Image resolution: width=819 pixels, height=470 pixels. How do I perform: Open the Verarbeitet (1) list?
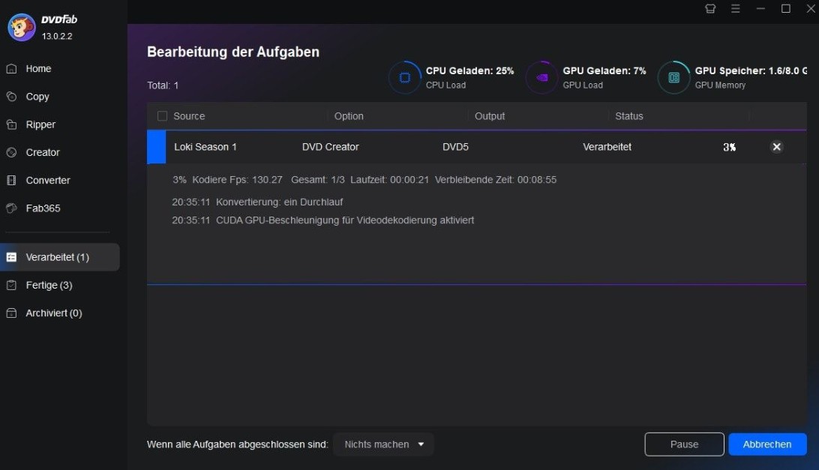(60, 257)
